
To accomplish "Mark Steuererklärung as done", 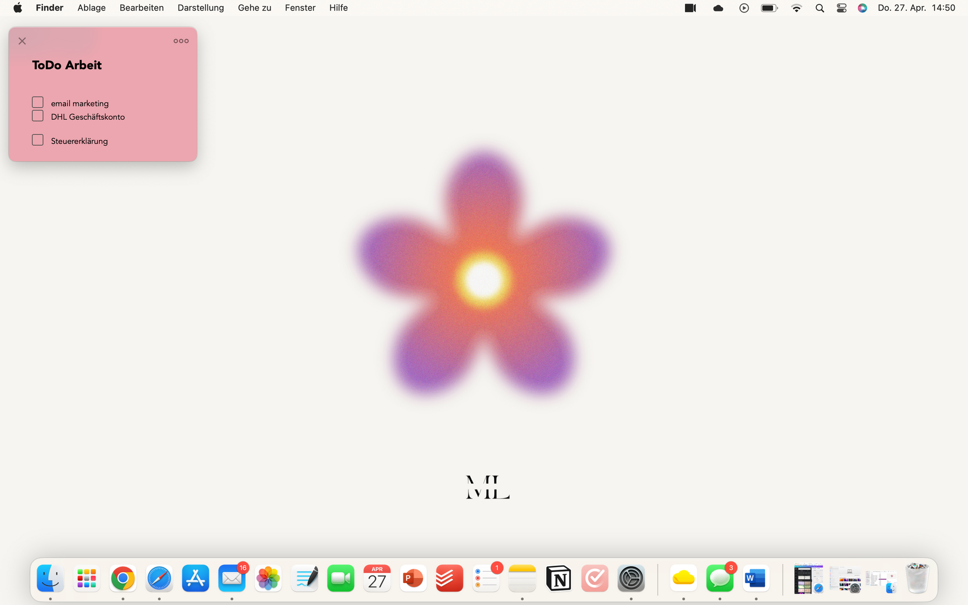I will click(x=38, y=140).
